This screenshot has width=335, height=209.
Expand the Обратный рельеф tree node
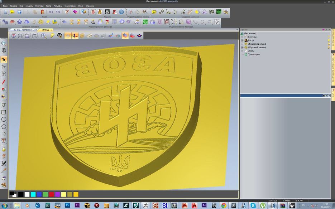242,47
